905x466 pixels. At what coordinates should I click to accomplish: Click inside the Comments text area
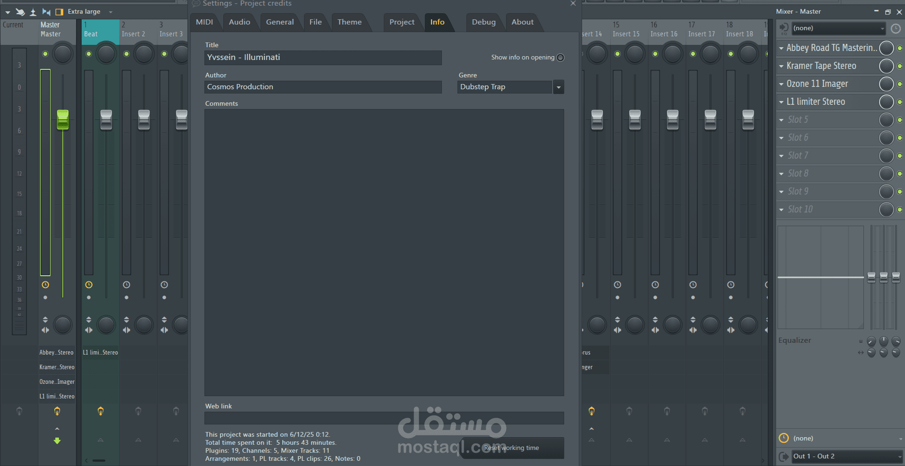[384, 253]
